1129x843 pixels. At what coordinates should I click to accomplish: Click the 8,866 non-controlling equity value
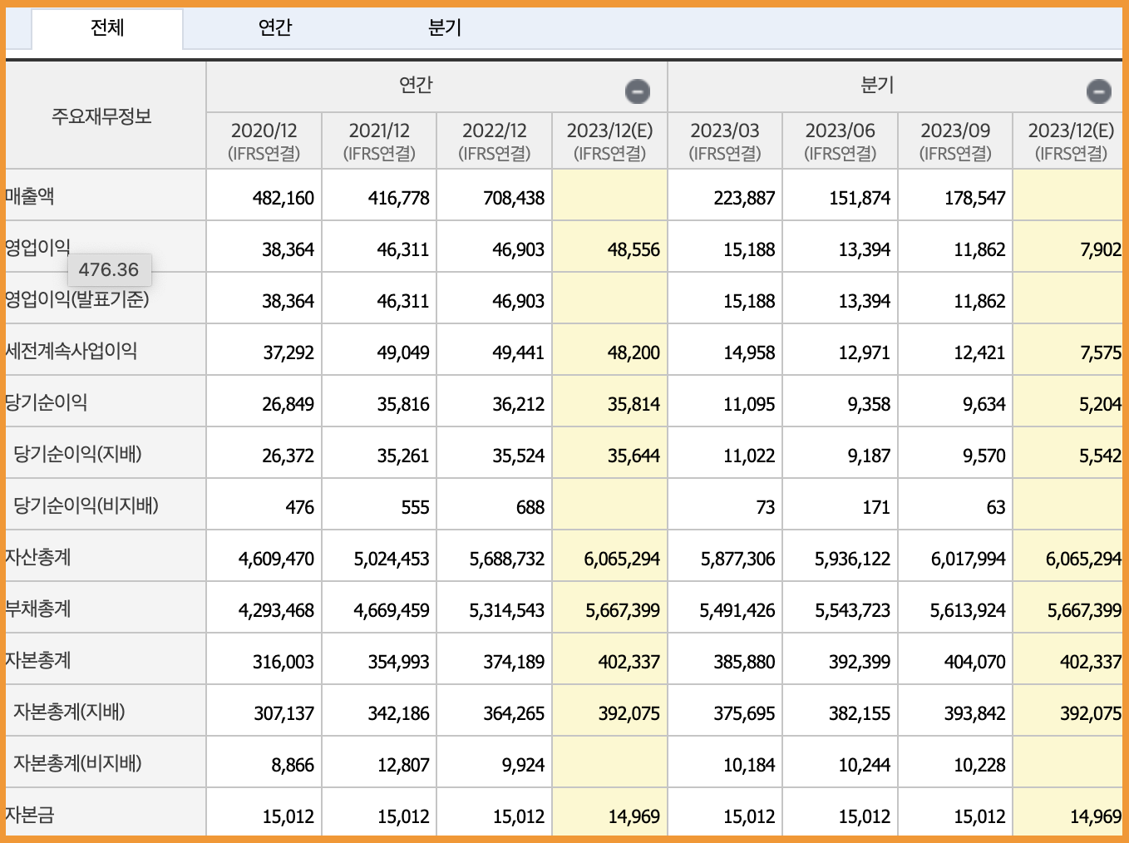tap(293, 765)
